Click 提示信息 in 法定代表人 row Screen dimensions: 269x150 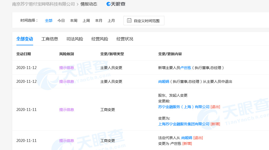tap(67, 141)
